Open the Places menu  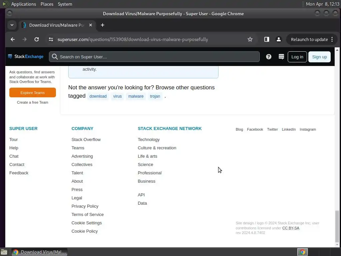[47, 4]
